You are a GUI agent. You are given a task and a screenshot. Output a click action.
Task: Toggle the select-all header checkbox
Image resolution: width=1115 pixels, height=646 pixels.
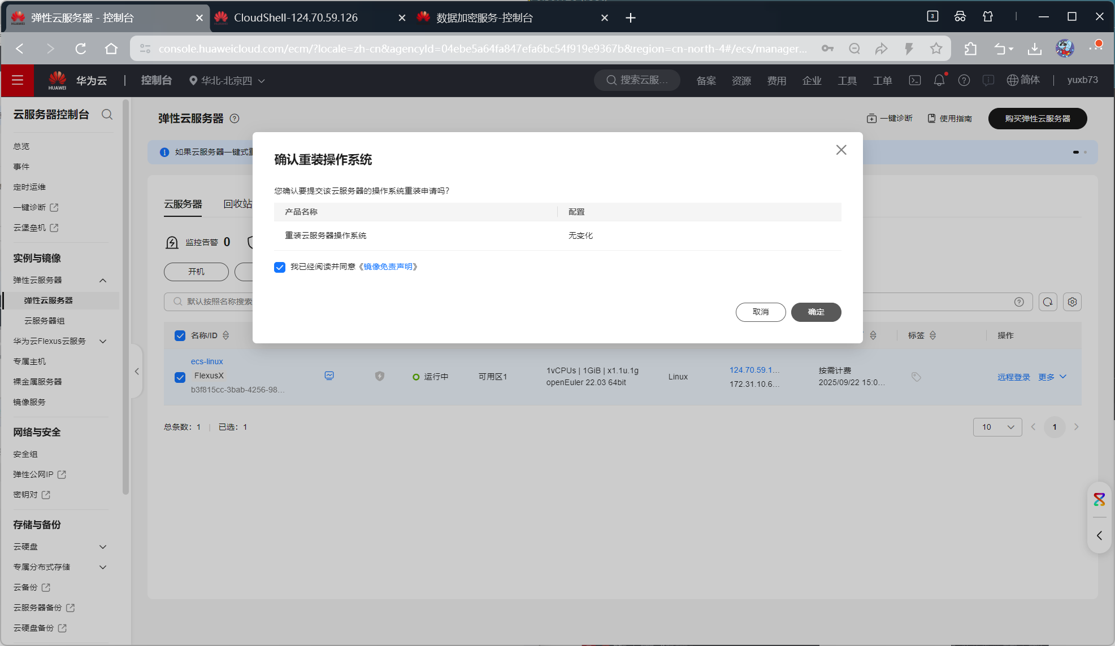click(180, 335)
